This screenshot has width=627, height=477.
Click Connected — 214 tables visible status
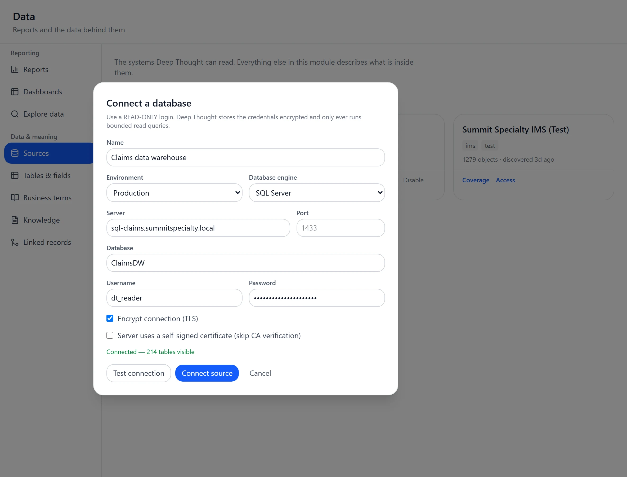coord(150,352)
